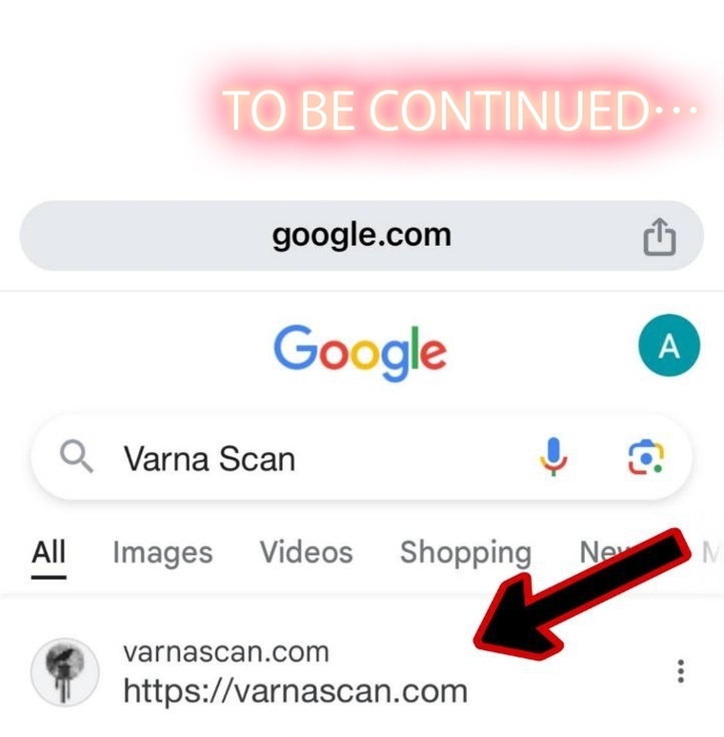Image resolution: width=724 pixels, height=737 pixels.
Task: Open the partly covered News tab
Action: pyautogui.click(x=606, y=552)
